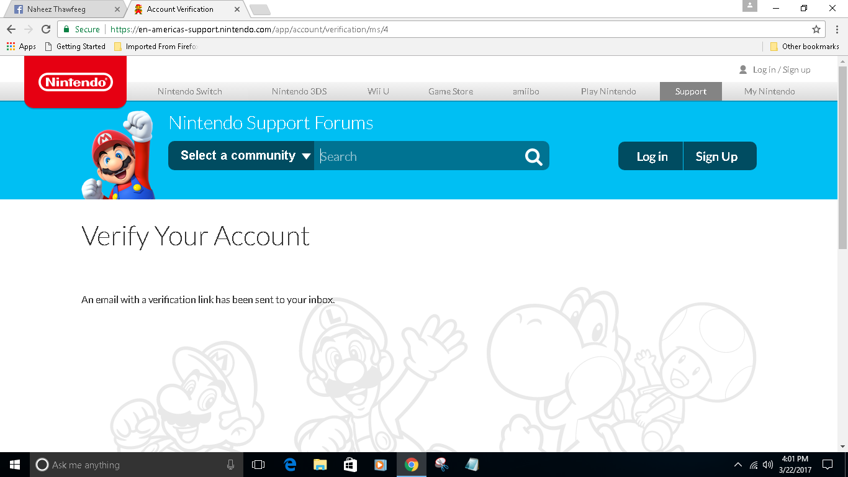Open the Other bookmarks folder
This screenshot has width=848, height=477.
(805, 47)
